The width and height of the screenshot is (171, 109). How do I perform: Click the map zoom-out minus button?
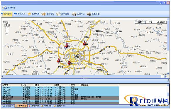pyautogui.click(x=7, y=33)
